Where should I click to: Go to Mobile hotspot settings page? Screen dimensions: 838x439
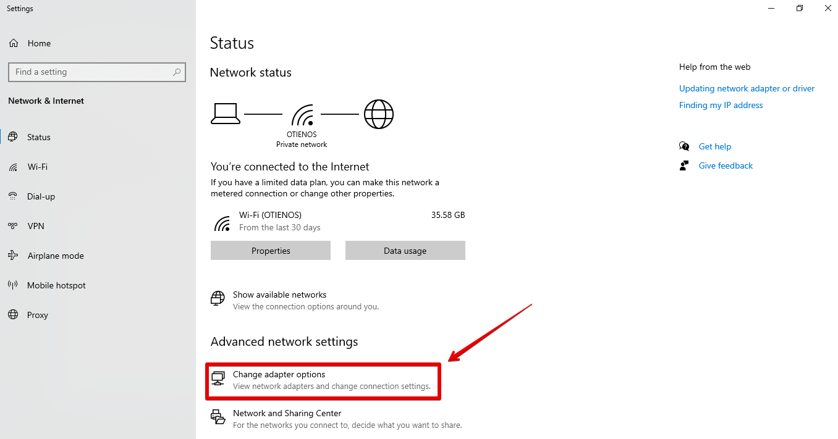56,285
